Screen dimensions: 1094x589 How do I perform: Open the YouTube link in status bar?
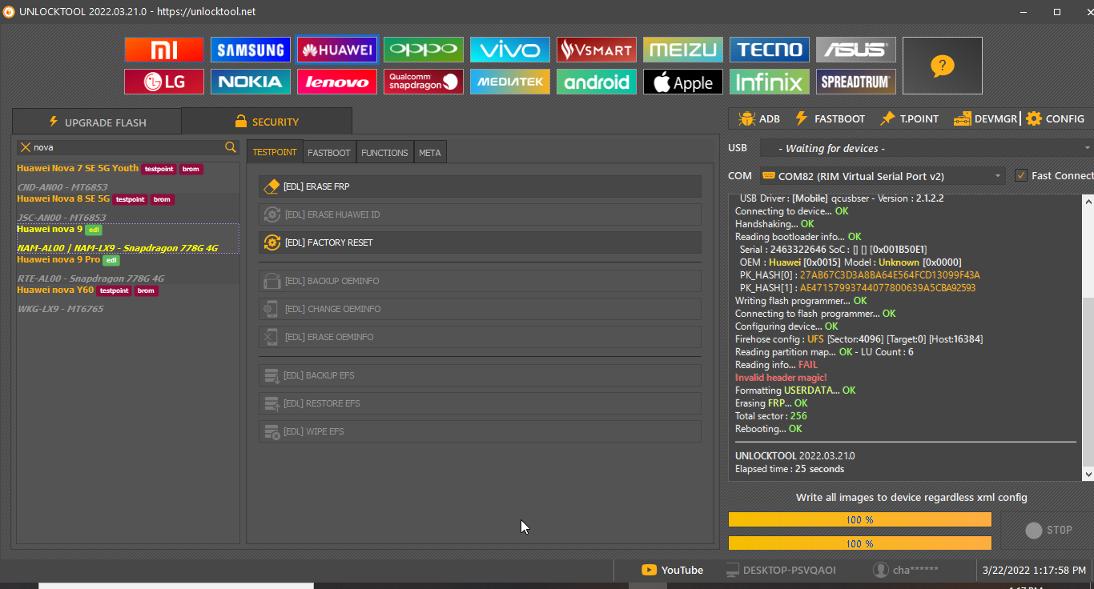pos(673,570)
